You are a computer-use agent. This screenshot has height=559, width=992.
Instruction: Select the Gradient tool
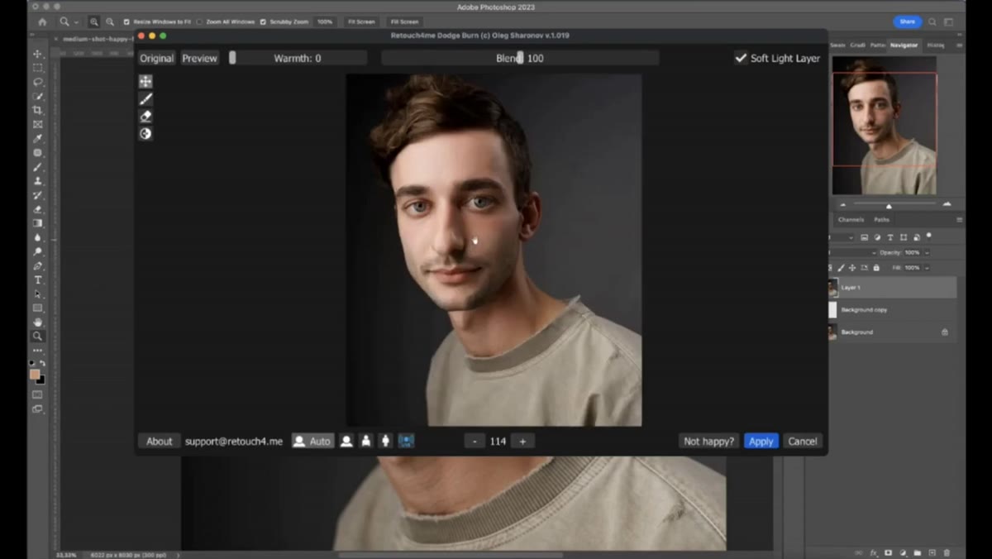click(37, 223)
